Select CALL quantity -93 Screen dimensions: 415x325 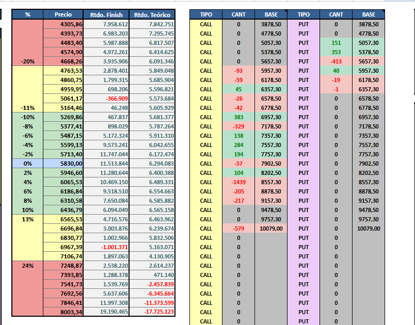pos(238,71)
